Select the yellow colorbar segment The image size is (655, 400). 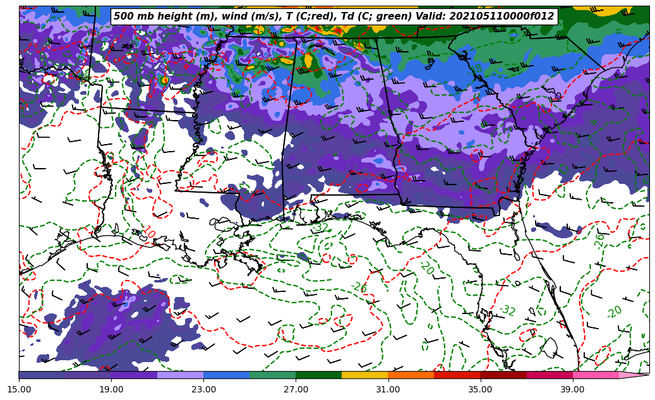coord(364,375)
